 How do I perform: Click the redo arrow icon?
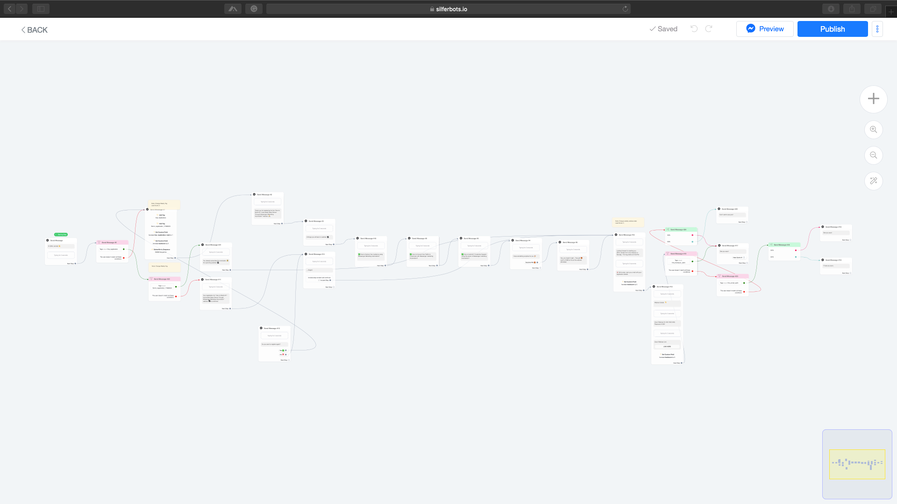coord(709,29)
